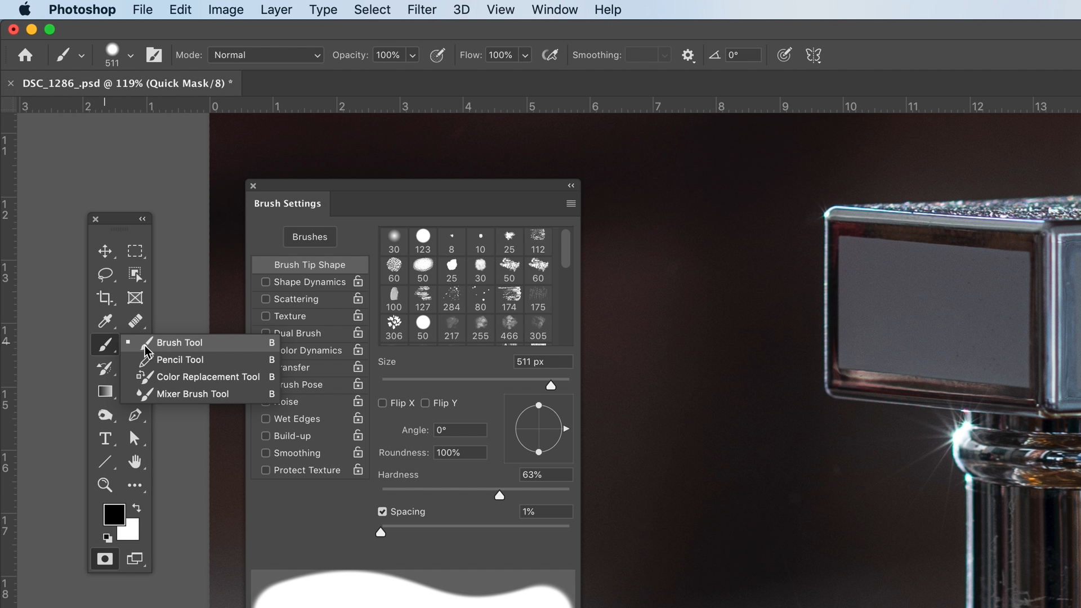
Task: Reset default foreground and background colors
Action: [107, 538]
